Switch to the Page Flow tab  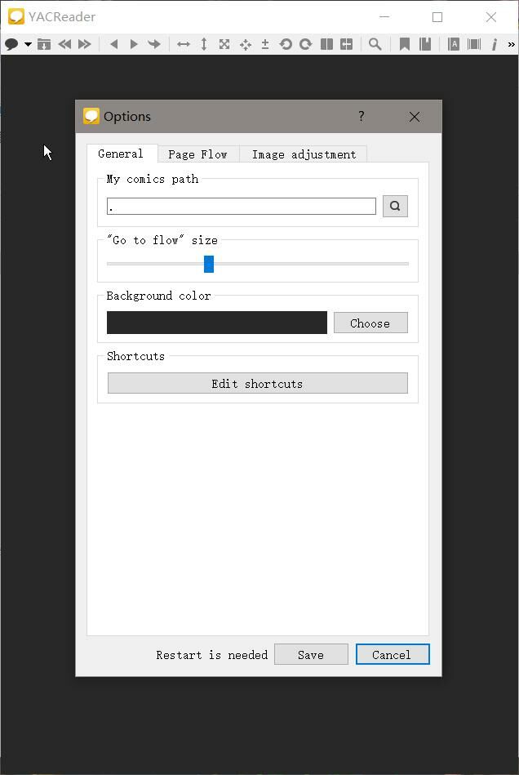point(197,154)
